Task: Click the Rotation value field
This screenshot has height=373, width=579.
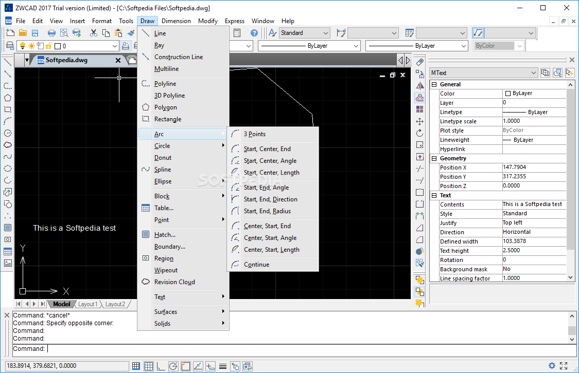Action: pos(534,260)
